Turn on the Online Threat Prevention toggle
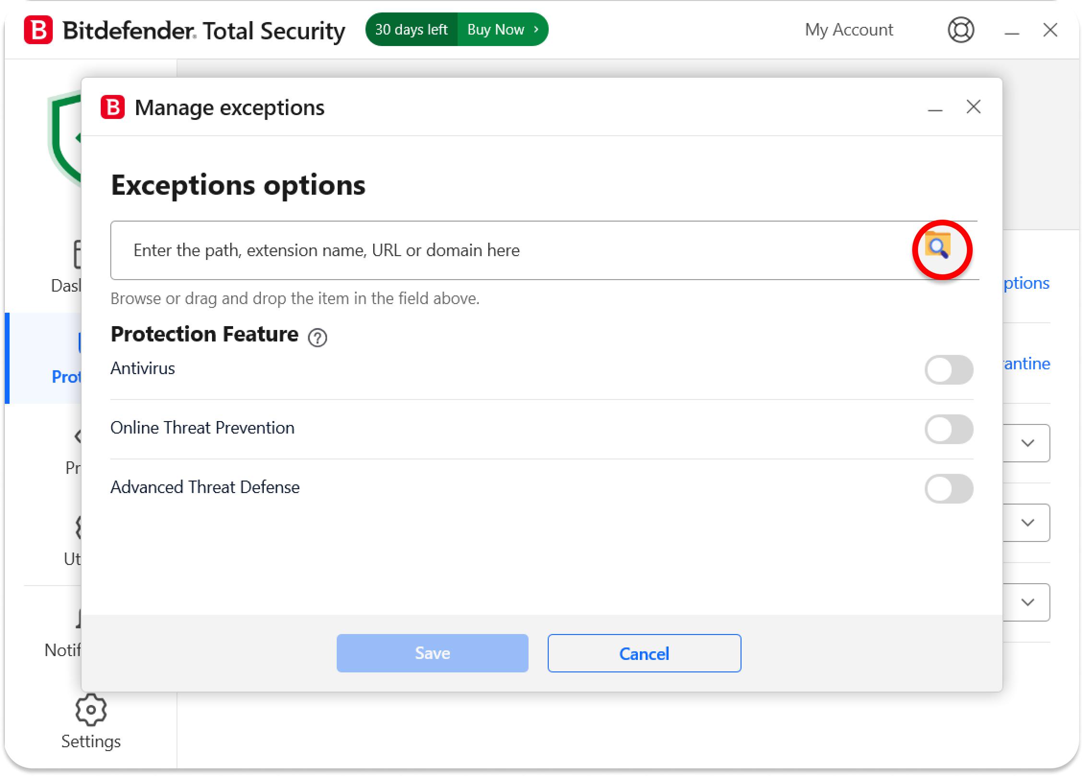1083x776 pixels. (948, 429)
